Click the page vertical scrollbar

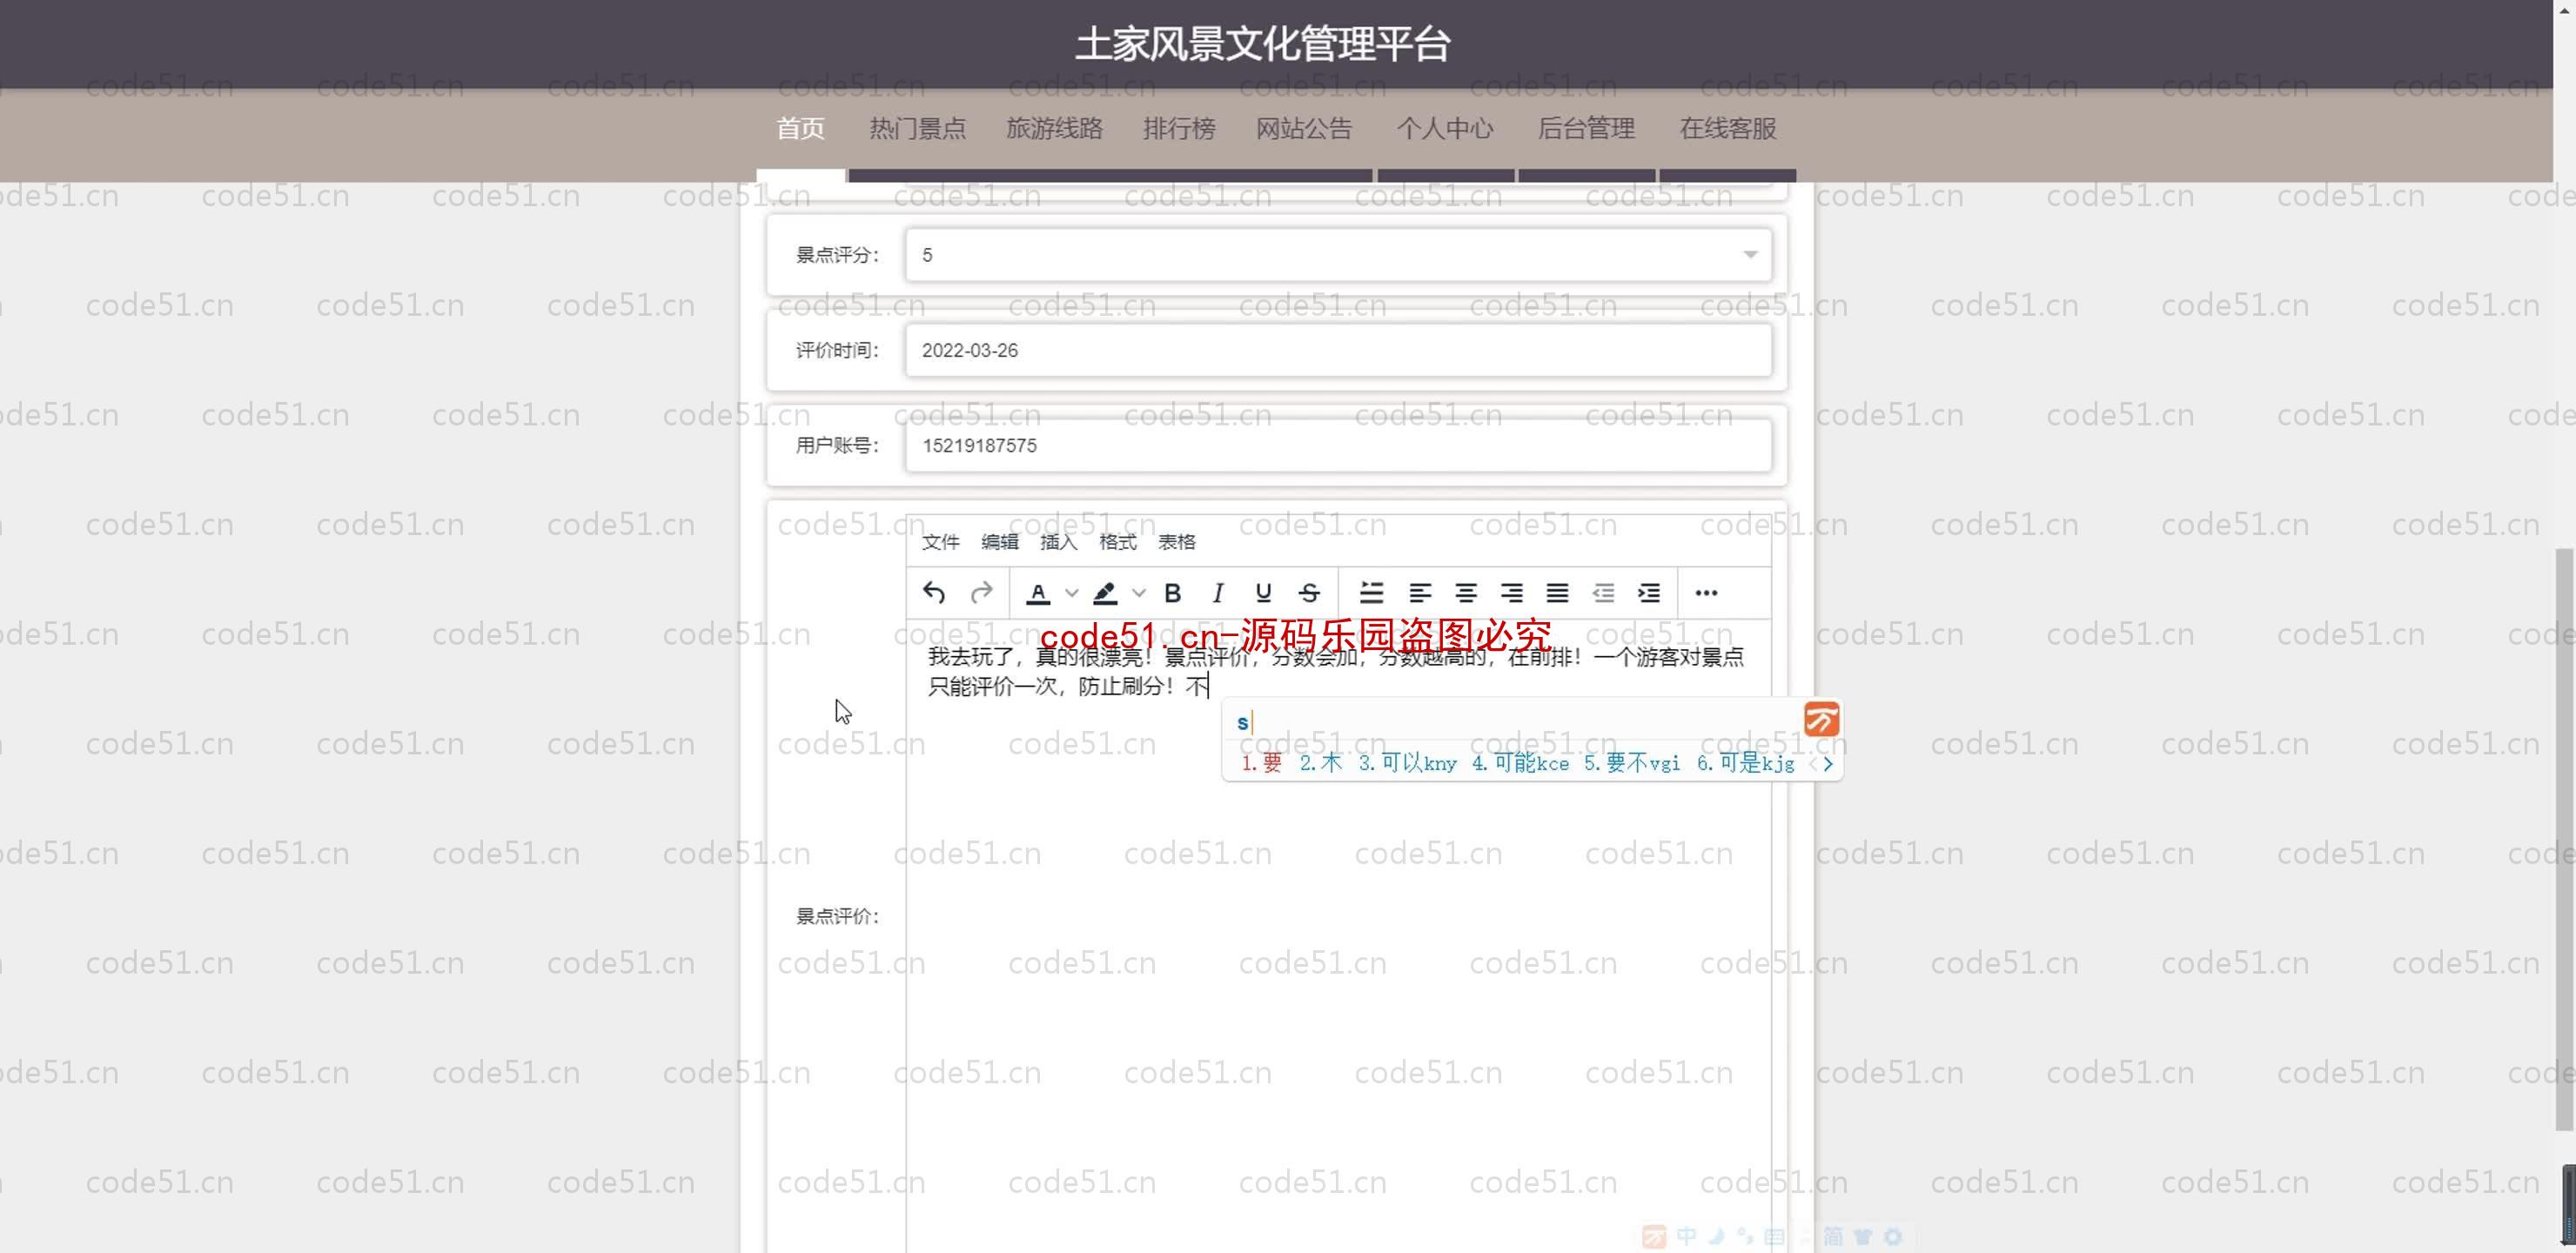pos(2565,840)
